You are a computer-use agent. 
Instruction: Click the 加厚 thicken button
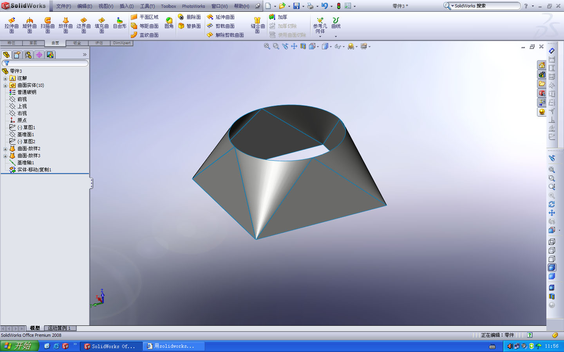tap(278, 17)
